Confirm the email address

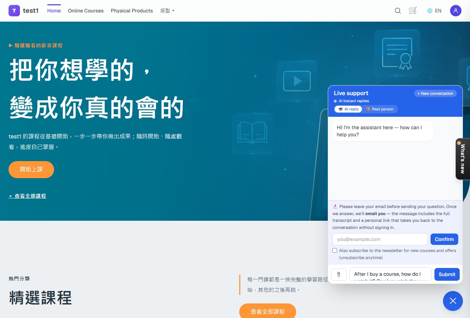click(x=444, y=239)
